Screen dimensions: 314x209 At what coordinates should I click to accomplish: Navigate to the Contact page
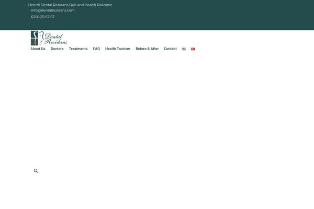[x=170, y=49]
